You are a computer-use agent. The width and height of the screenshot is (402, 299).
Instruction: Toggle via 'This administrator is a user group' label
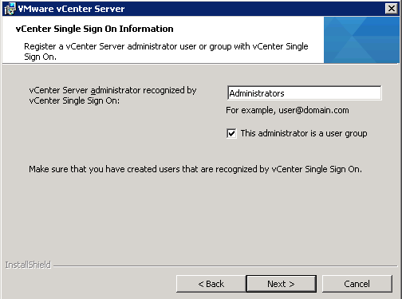pos(304,133)
